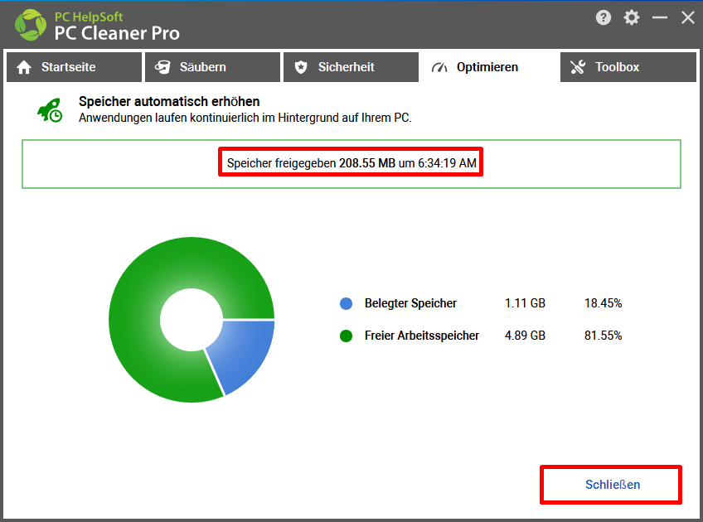Click the Freier Arbeitsspeicher legend label

422,336
